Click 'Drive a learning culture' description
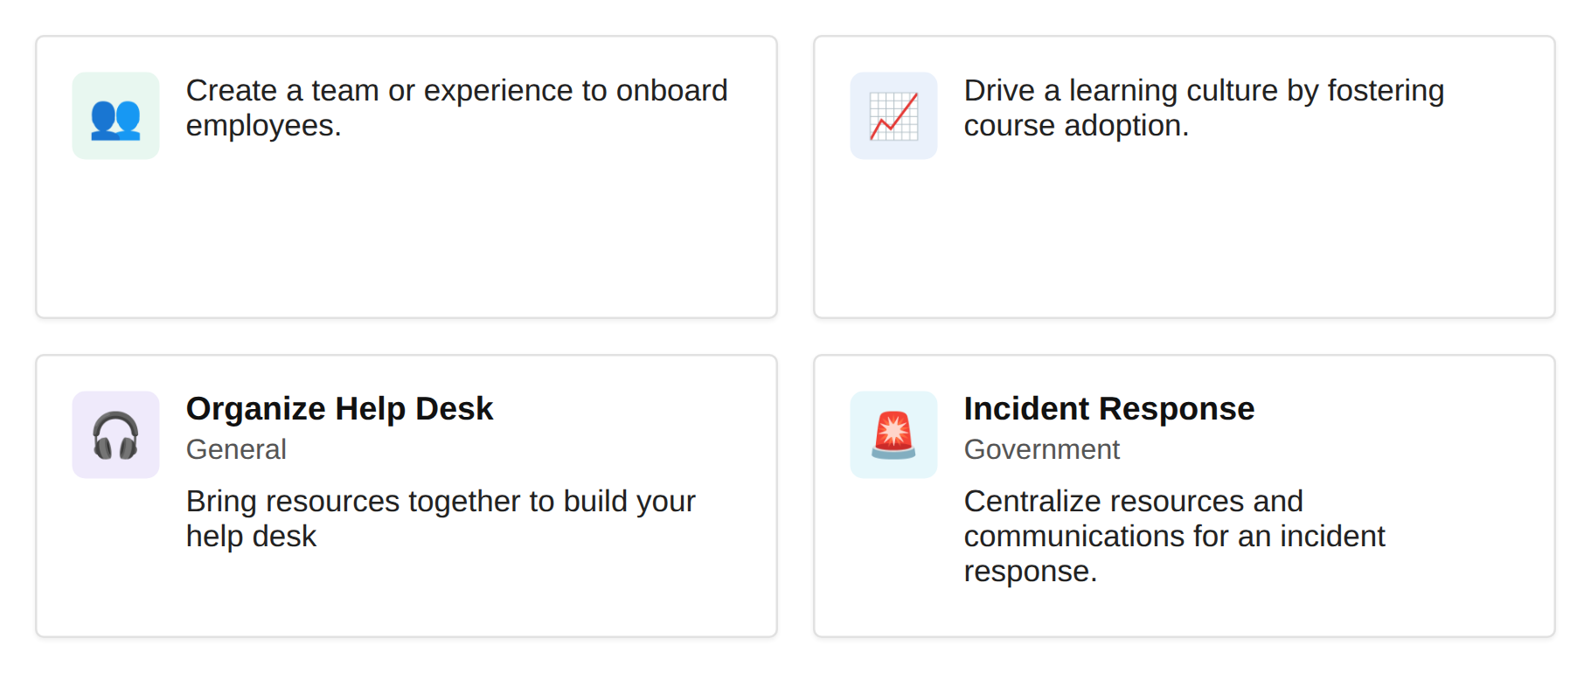 (x=1204, y=108)
